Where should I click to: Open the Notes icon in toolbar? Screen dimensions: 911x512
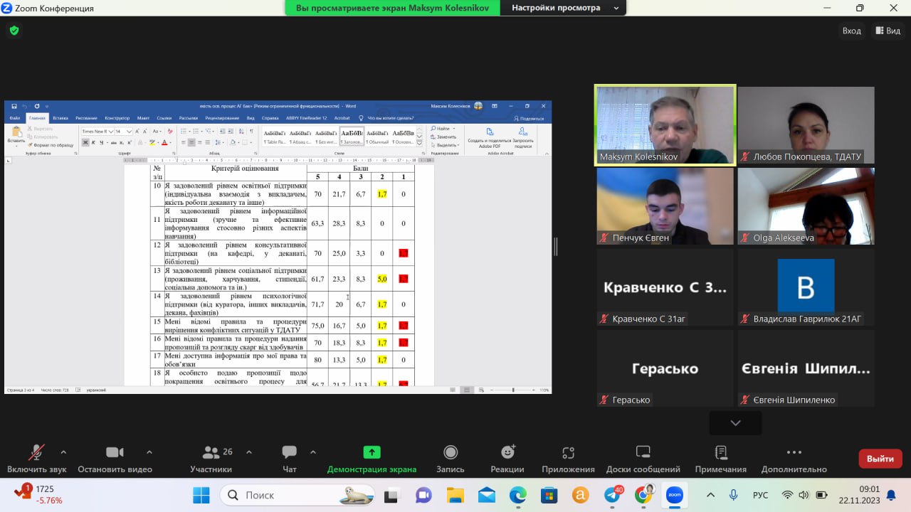[720, 453]
